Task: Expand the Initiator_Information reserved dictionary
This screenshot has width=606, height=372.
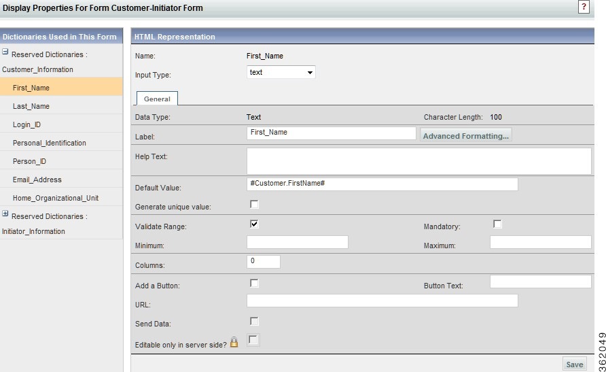Action: coord(5,214)
